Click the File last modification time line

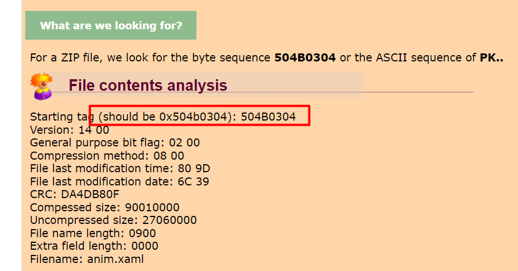coord(120,169)
